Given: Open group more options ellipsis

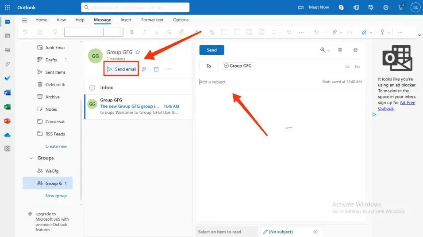Looking at the screenshot, I should coord(168,69).
